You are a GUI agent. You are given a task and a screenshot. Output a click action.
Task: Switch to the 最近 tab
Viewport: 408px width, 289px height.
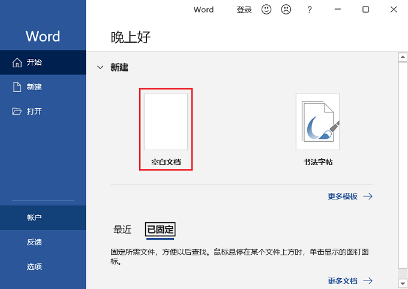tap(122, 230)
